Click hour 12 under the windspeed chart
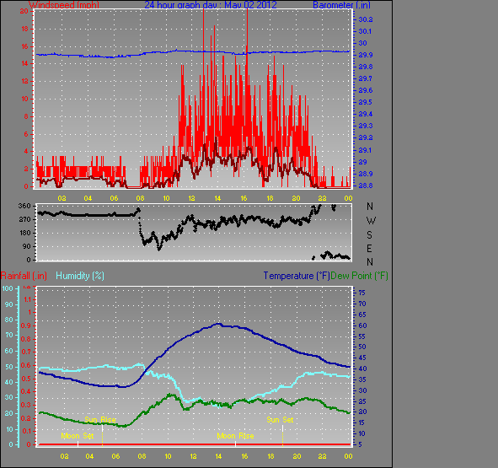Screen dimensions: 498x468 pos(191,198)
